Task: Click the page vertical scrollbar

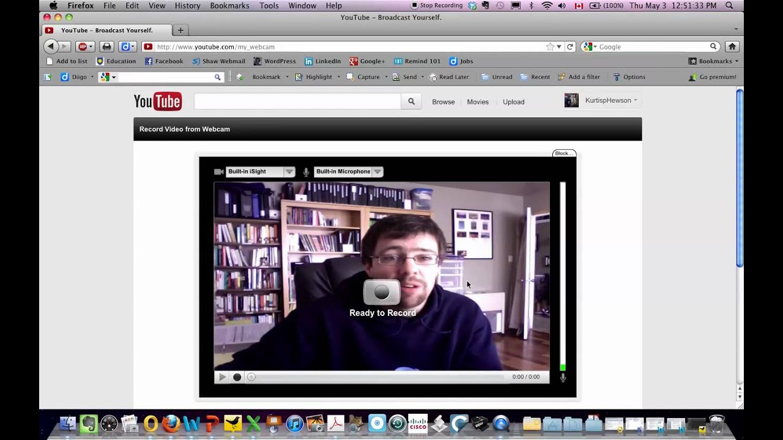Action: tap(740, 177)
